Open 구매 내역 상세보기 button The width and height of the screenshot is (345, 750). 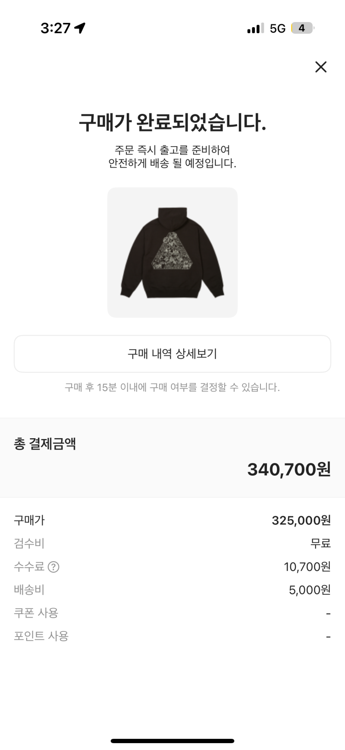tap(172, 354)
